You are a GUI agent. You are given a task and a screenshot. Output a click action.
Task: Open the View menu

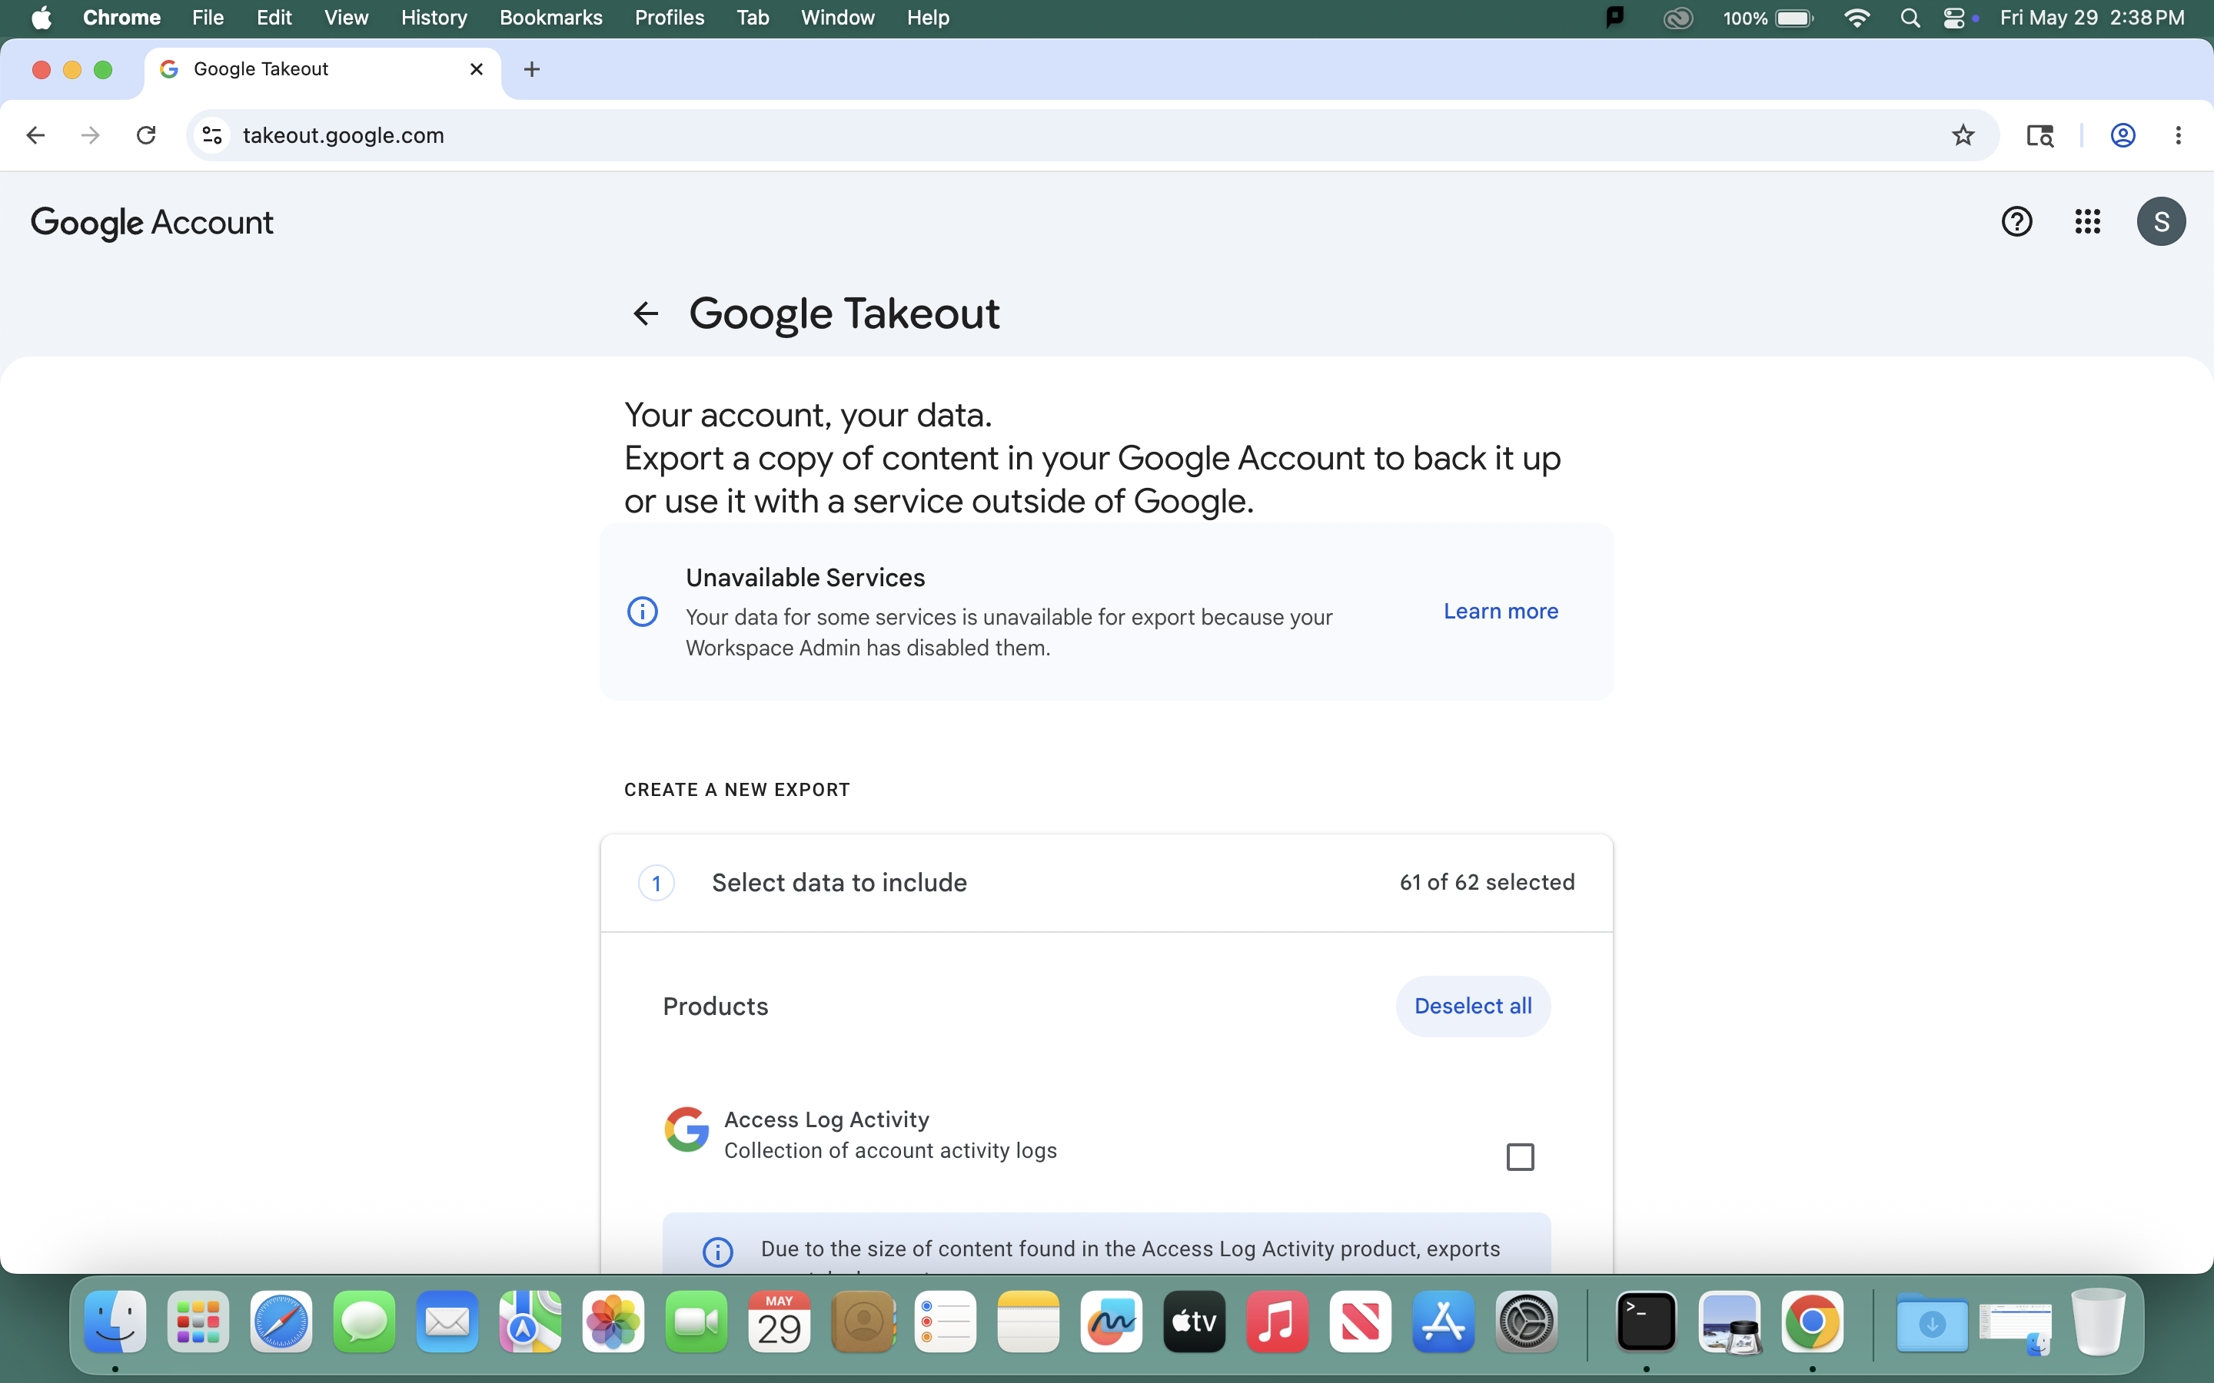pyautogui.click(x=346, y=18)
